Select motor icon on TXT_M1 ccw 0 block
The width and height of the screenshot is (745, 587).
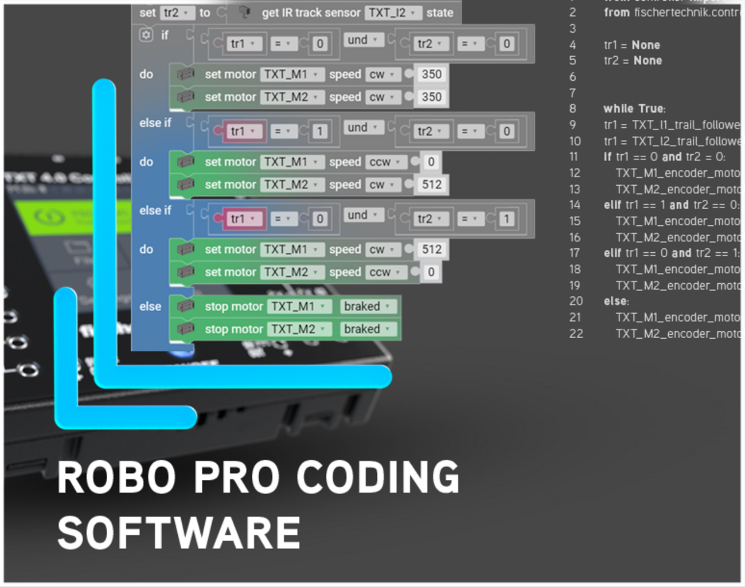pos(185,162)
